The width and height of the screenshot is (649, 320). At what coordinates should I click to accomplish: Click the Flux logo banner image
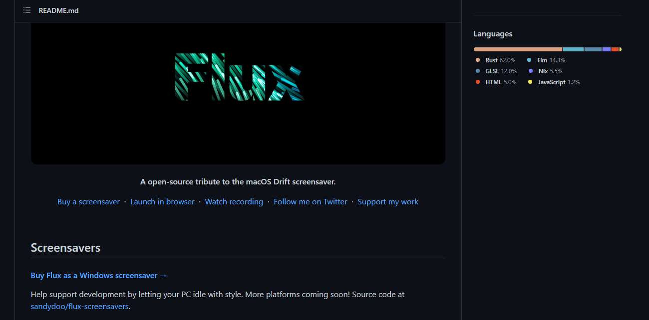point(238,93)
